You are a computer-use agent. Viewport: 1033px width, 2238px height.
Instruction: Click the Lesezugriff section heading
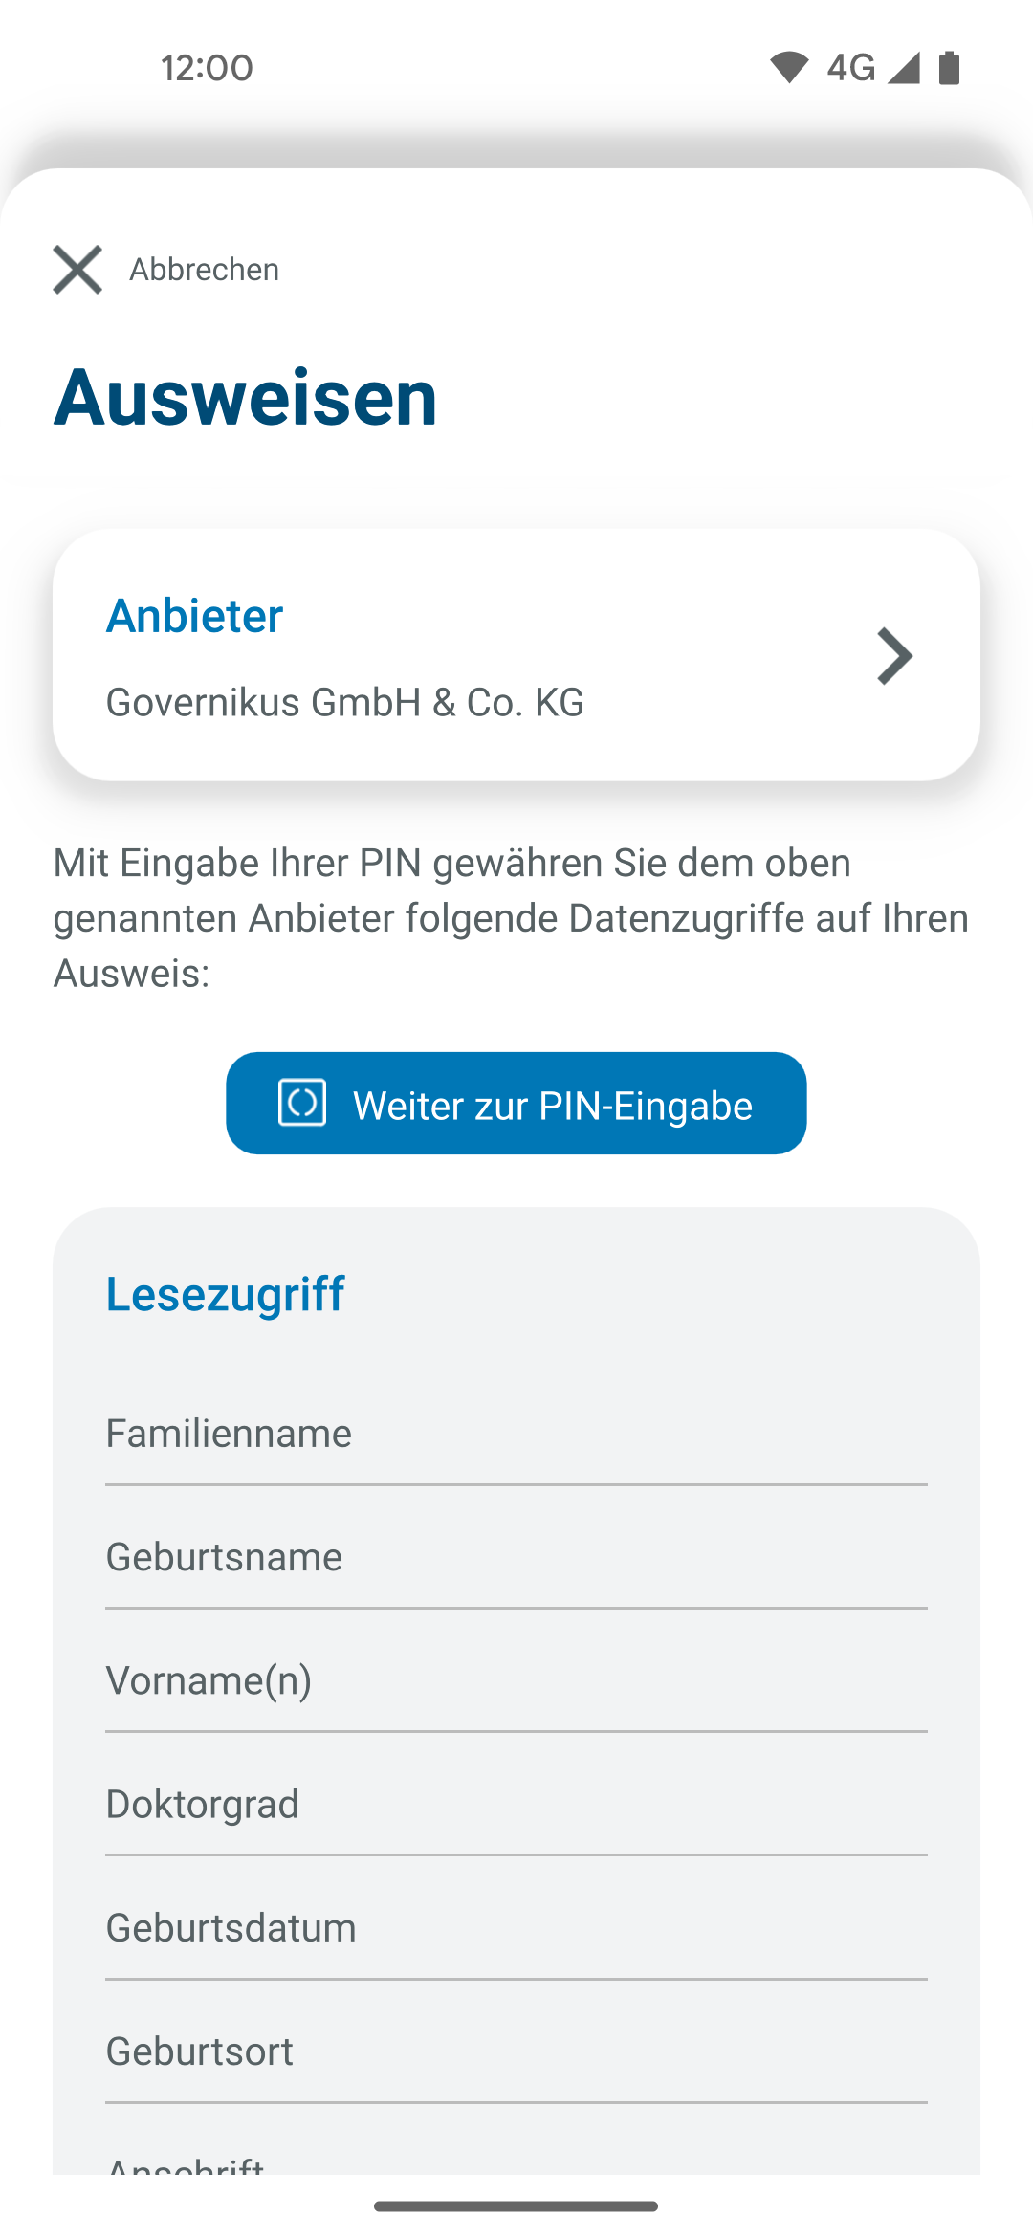[225, 1294]
